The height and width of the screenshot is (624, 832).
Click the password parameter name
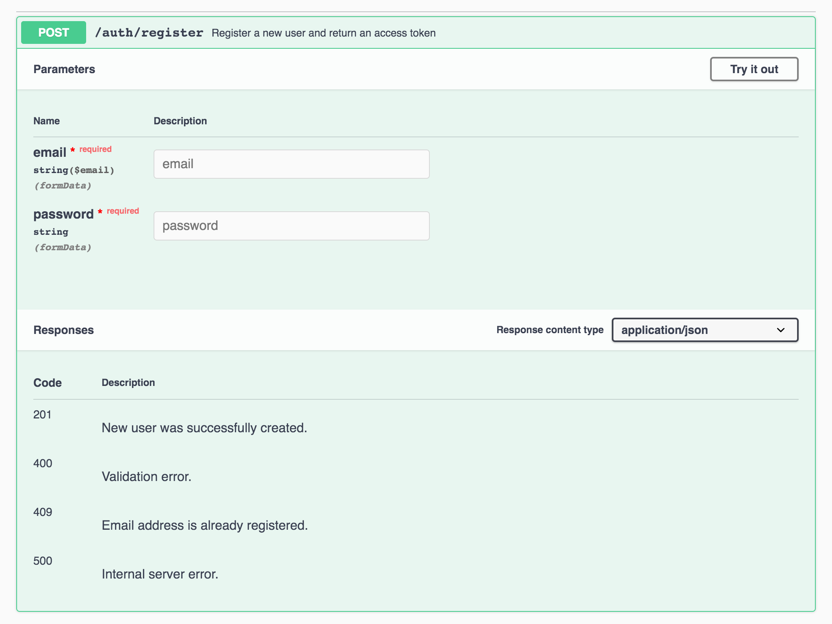[x=63, y=214]
